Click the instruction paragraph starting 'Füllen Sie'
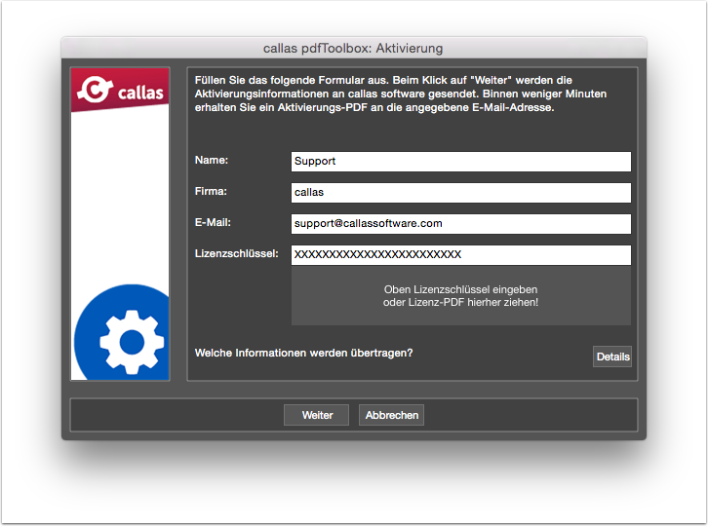The height and width of the screenshot is (526, 708). 401,94
